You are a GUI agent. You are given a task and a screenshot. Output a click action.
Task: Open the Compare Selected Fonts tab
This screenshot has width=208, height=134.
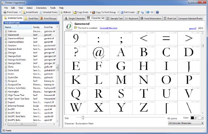click(190, 18)
